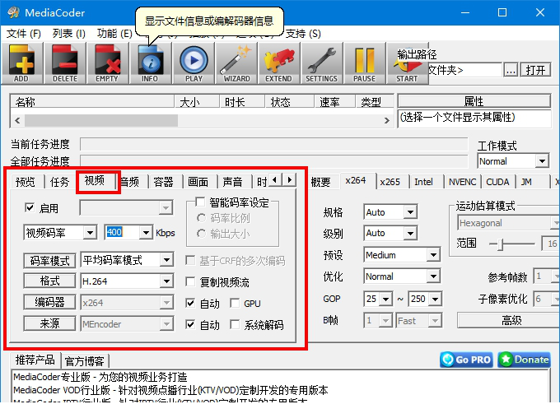Image resolution: width=560 pixels, height=418 pixels.
Task: Enable the GPU checkbox
Action: [x=235, y=304]
